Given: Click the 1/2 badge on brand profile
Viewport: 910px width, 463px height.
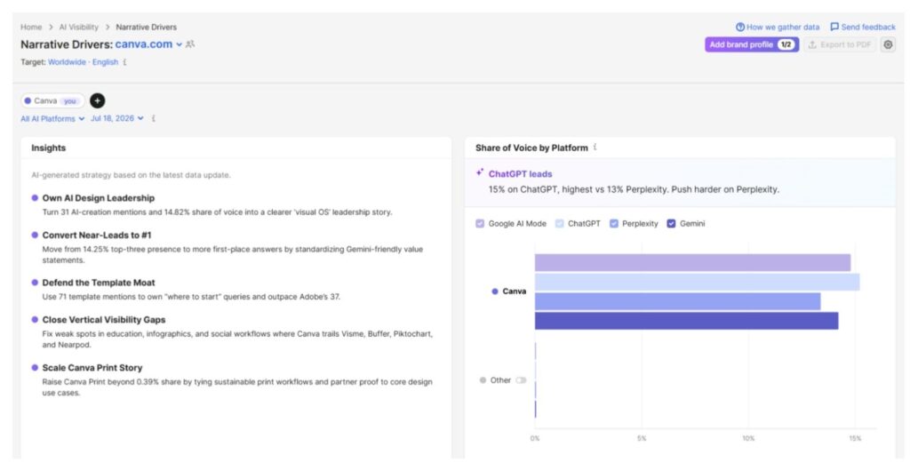Looking at the screenshot, I should pyautogui.click(x=786, y=44).
